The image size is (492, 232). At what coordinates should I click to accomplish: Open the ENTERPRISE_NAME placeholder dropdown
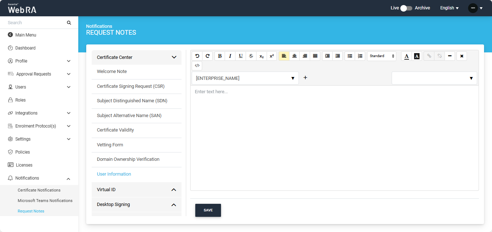[x=245, y=78]
